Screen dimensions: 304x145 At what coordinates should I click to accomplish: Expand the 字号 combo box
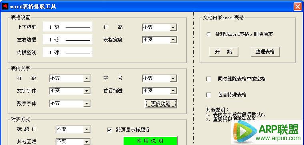coord(173,78)
